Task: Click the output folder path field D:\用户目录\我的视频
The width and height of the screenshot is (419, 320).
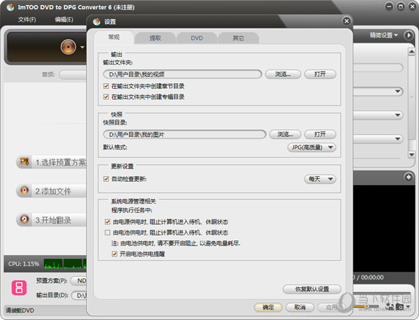Action: (x=182, y=74)
